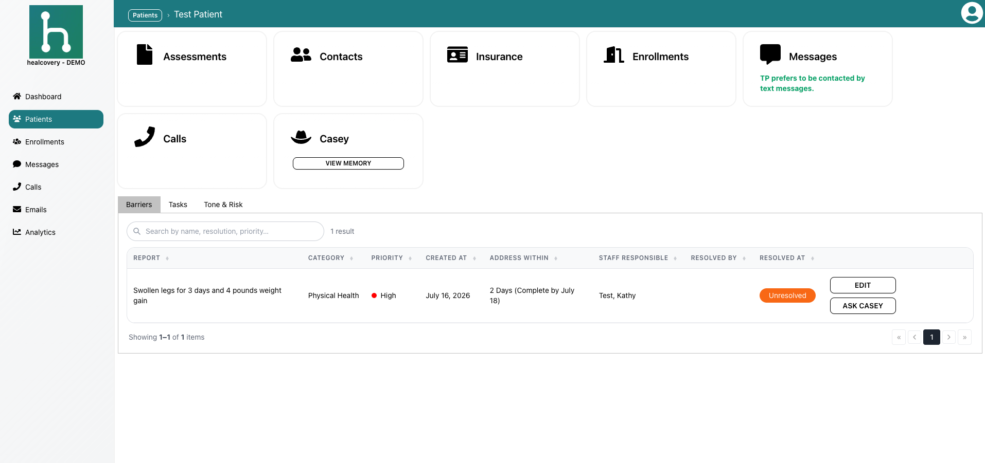Image resolution: width=985 pixels, height=463 pixels.
Task: Sort table by Priority column
Action: tap(391, 258)
